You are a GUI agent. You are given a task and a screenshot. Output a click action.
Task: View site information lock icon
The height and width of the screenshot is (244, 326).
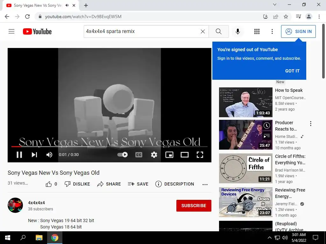40,17
